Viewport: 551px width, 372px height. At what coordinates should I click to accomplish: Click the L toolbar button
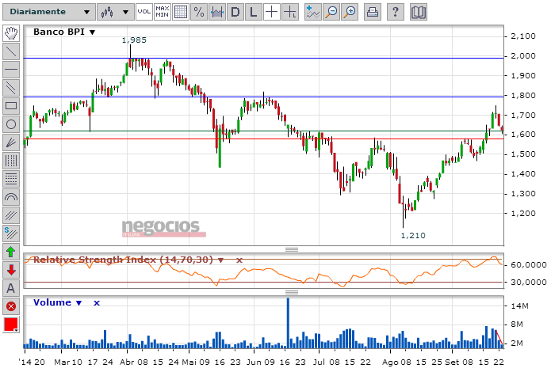[254, 12]
